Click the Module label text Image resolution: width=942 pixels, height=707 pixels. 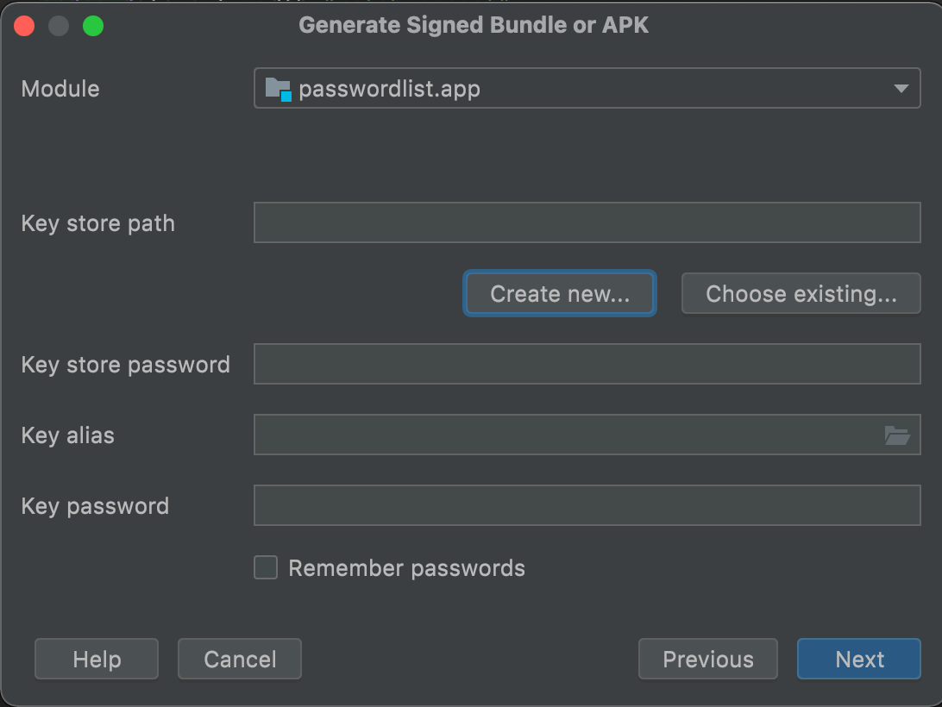(60, 89)
